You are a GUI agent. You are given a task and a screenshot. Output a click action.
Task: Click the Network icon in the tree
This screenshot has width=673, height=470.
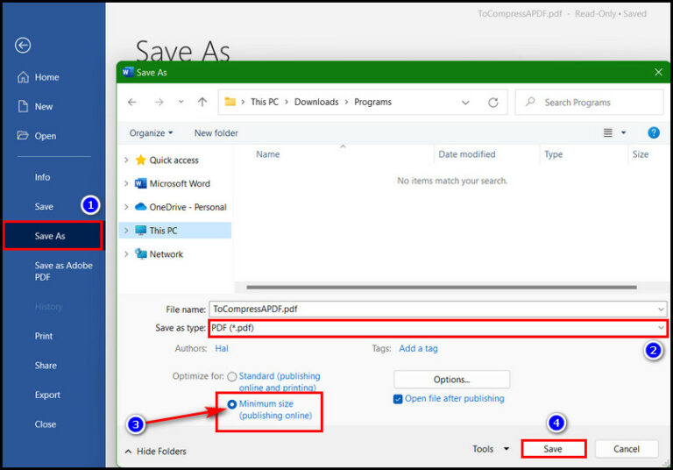(140, 254)
